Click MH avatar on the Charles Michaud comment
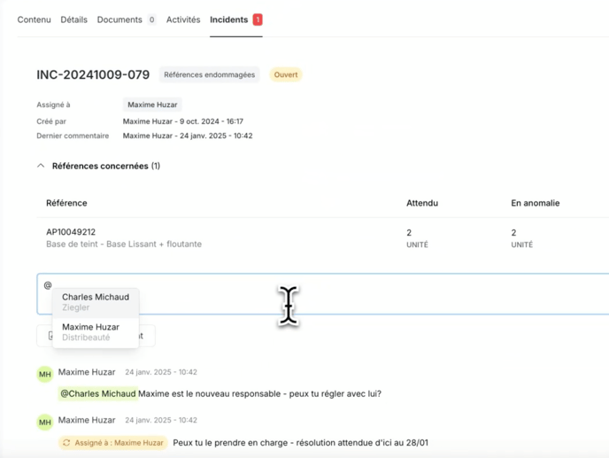Screen dimensions: 609x458 (x=45, y=375)
